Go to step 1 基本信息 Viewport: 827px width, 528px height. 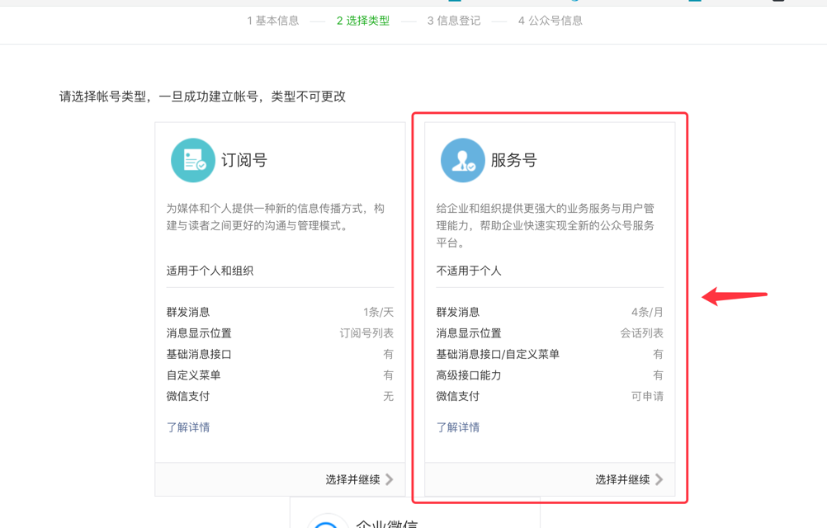tap(273, 21)
